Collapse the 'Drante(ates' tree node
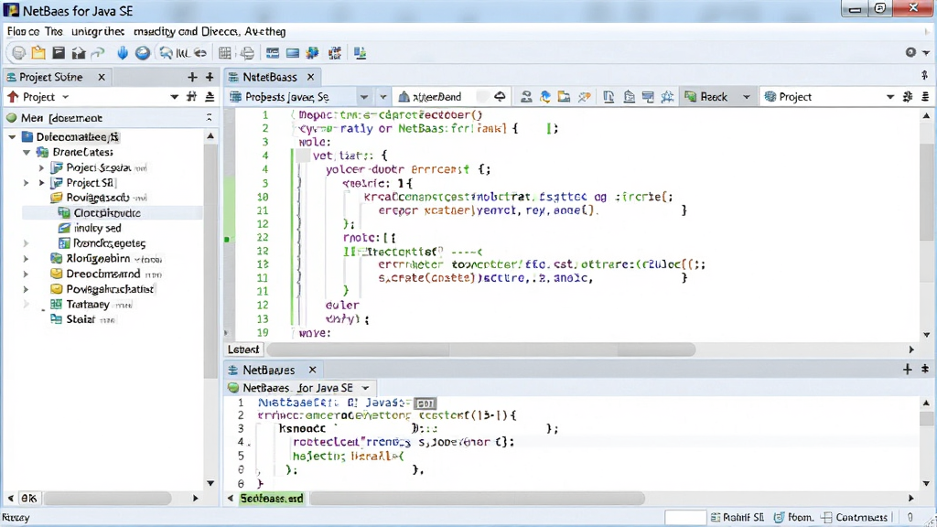 (x=27, y=153)
